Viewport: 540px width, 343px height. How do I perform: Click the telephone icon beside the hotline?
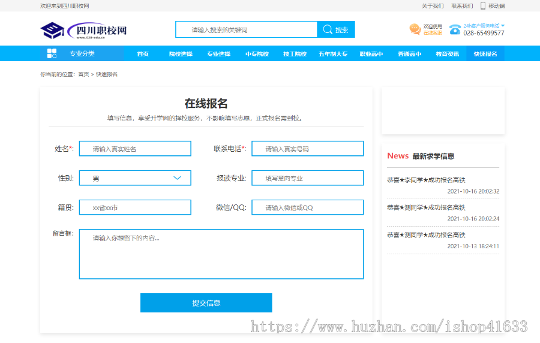tap(455, 29)
